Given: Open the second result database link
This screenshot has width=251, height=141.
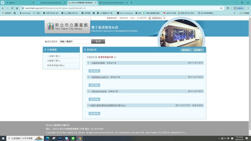Looking at the screenshot, I should [x=100, y=77].
